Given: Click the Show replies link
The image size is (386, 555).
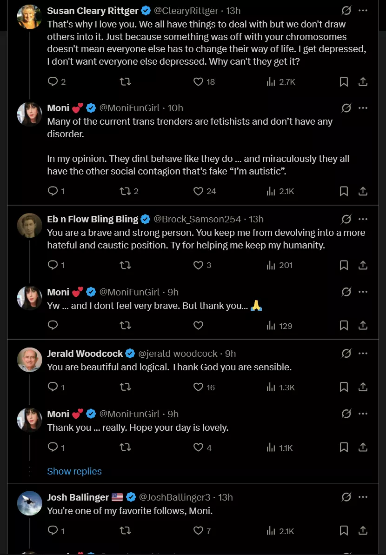Looking at the screenshot, I should pos(74,471).
